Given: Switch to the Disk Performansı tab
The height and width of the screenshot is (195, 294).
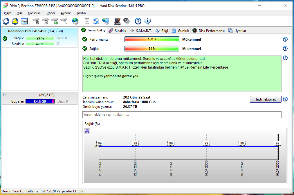Looking at the screenshot, I should click(x=208, y=31).
